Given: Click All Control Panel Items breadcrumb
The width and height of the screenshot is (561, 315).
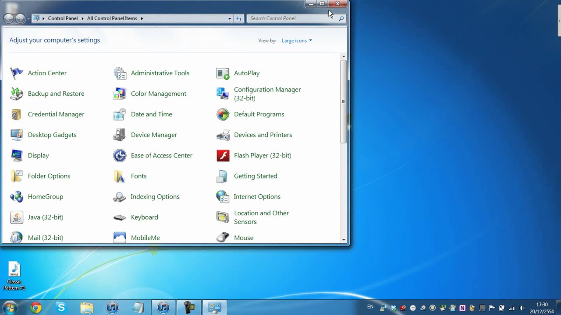Looking at the screenshot, I should tap(112, 18).
